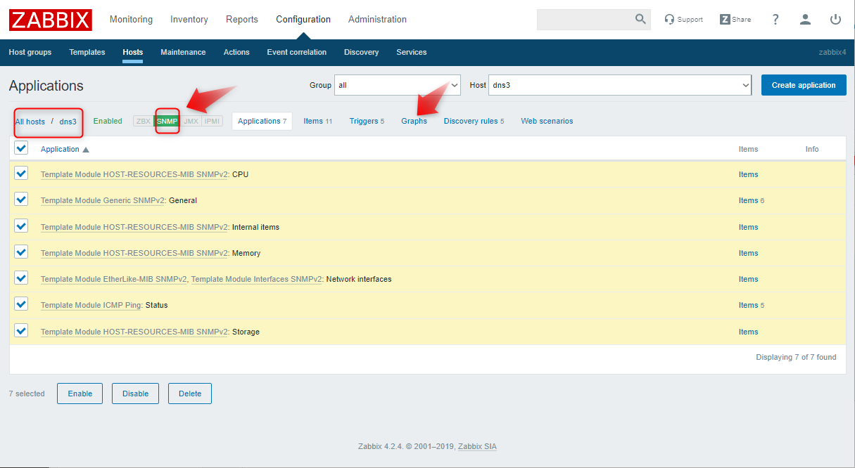
Task: Sort by Application column header
Action: [x=60, y=149]
